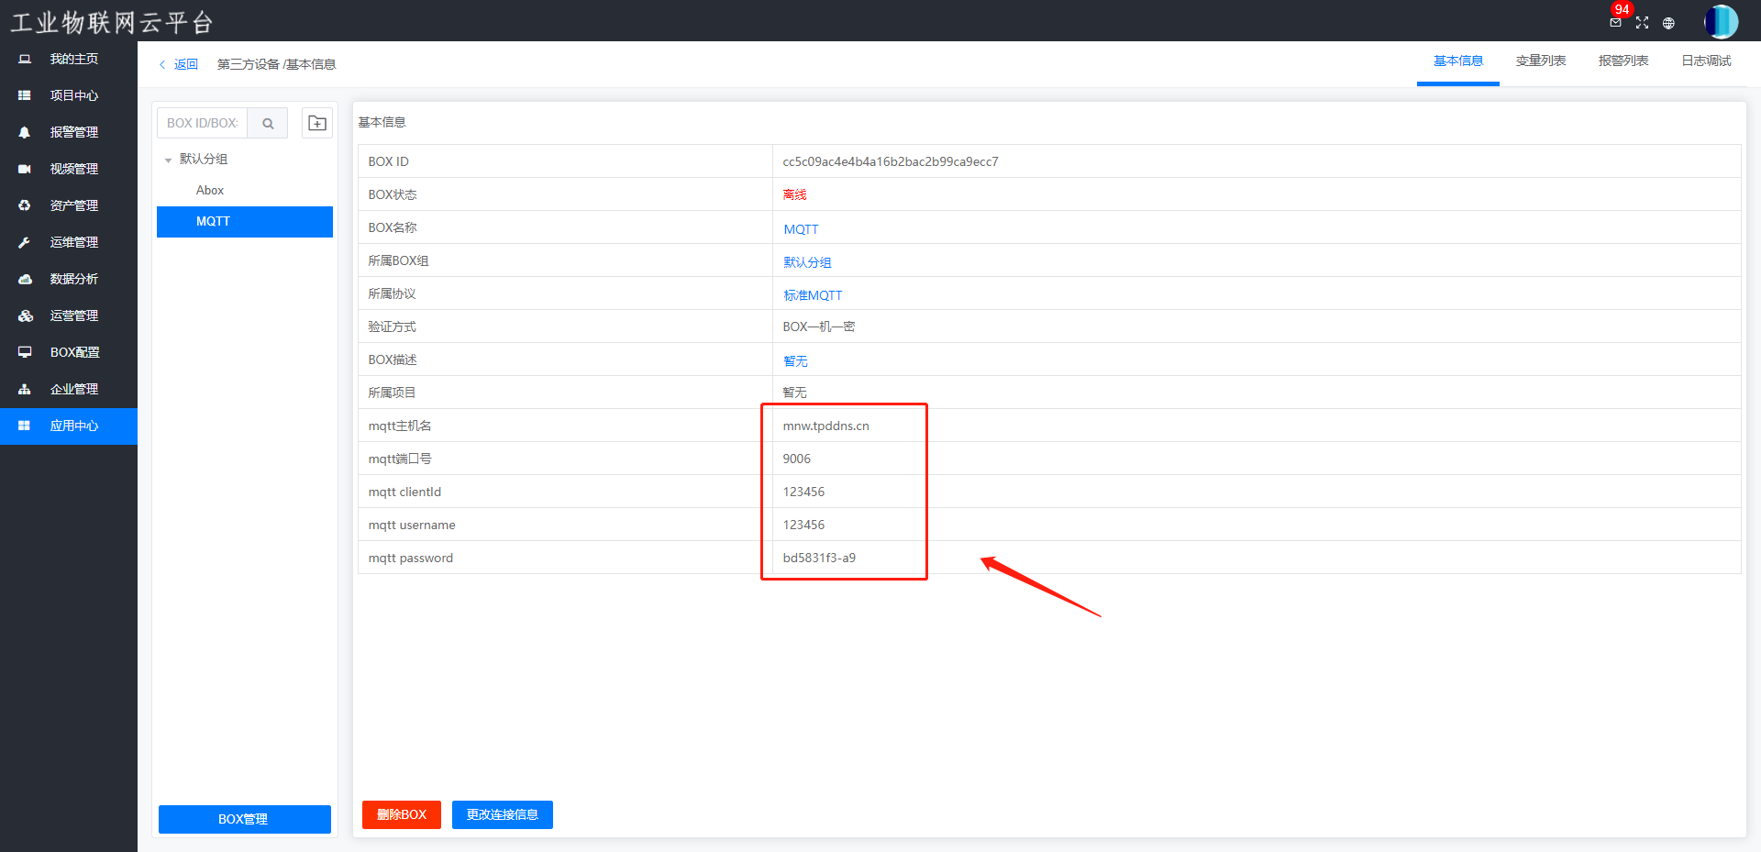This screenshot has width=1761, height=852.
Task: Click the red 删除BOX button
Action: coord(401,814)
